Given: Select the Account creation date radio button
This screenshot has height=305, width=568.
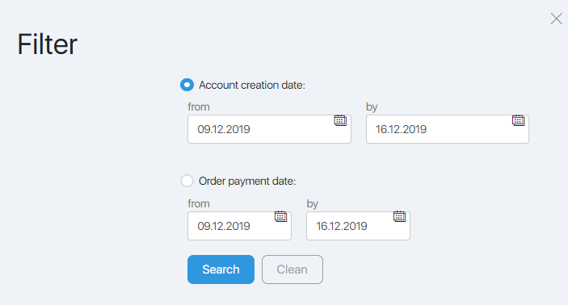Looking at the screenshot, I should [x=187, y=85].
